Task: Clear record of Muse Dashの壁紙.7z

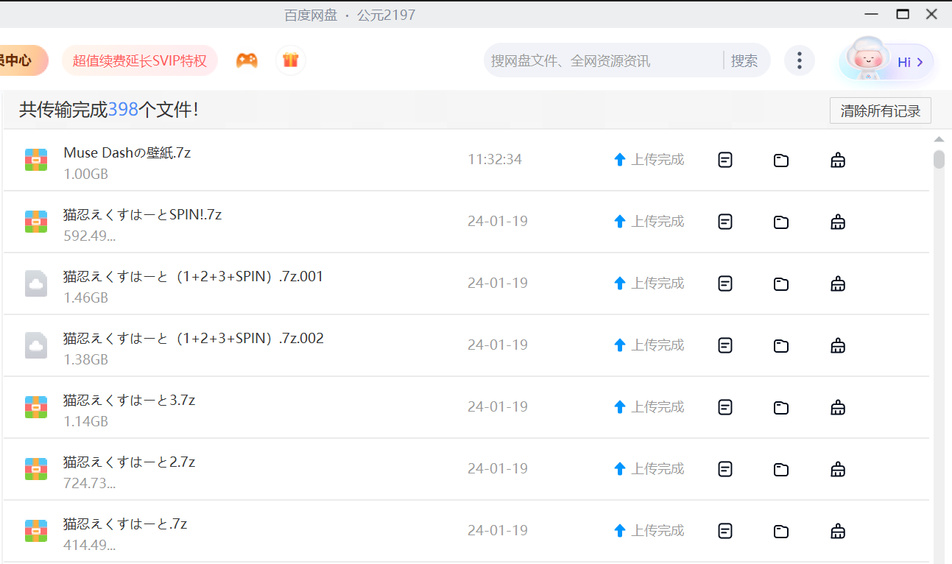Action: [x=837, y=160]
